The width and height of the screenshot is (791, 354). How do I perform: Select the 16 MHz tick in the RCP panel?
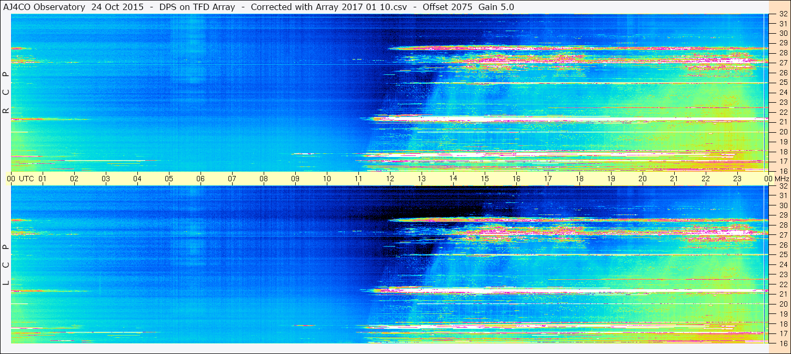[x=783, y=171]
